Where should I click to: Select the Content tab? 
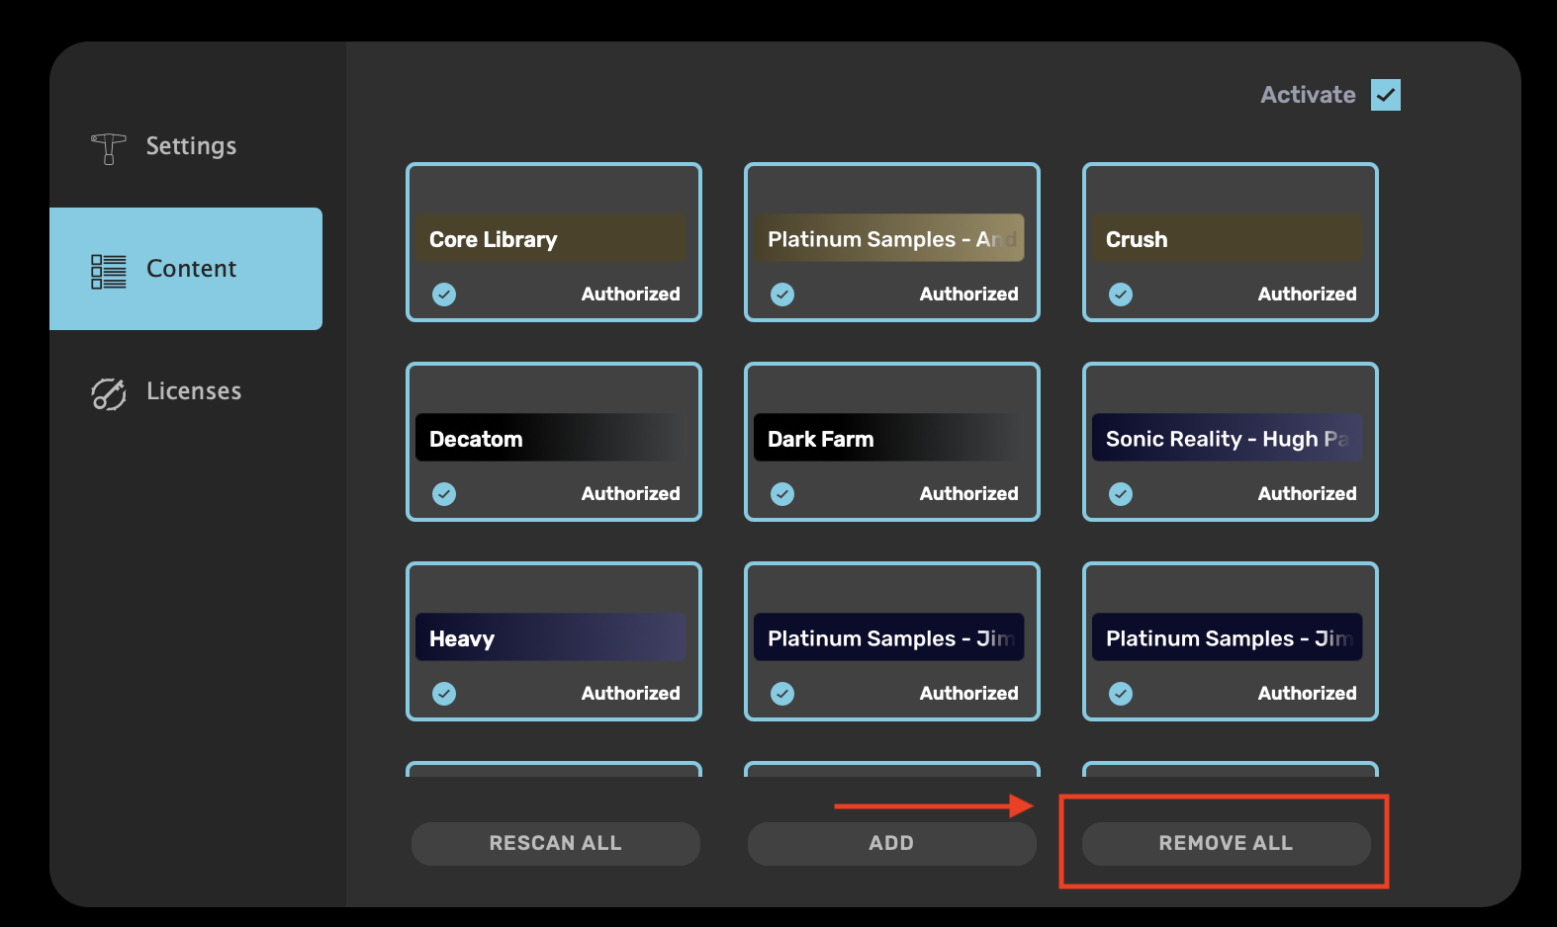[x=186, y=269]
